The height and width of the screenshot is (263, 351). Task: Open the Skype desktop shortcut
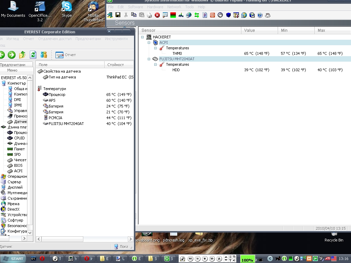click(x=67, y=10)
